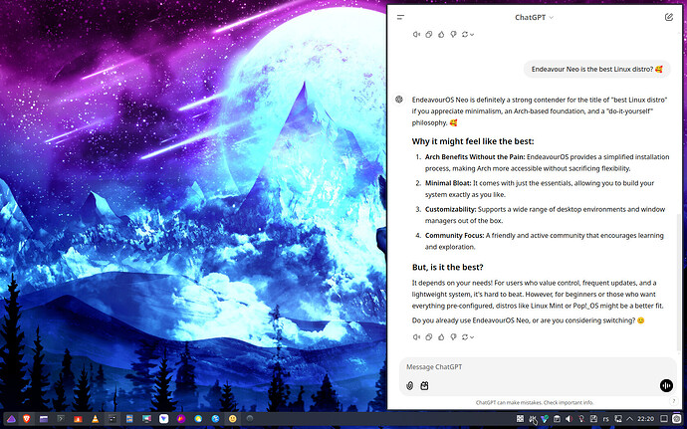Open the 22:20 clock in the taskbar

[646, 419]
